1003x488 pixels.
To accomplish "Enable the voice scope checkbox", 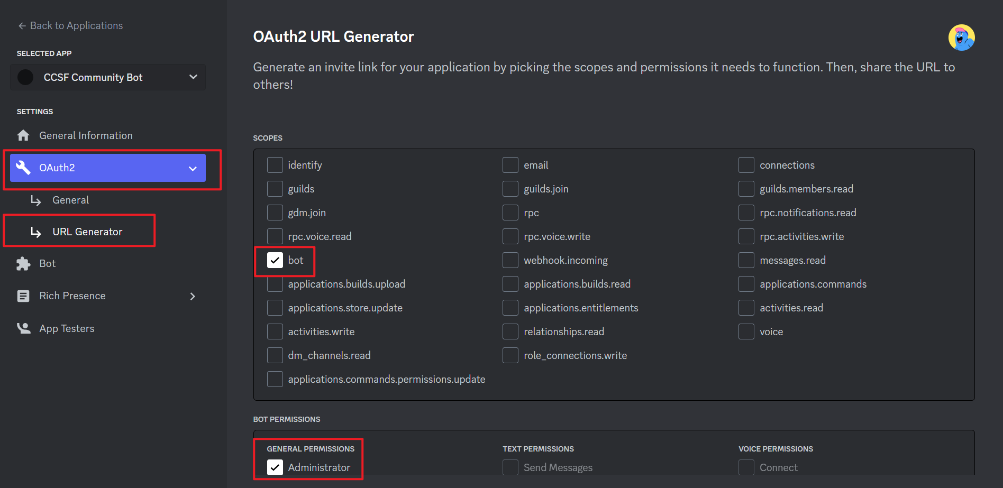I will point(746,332).
